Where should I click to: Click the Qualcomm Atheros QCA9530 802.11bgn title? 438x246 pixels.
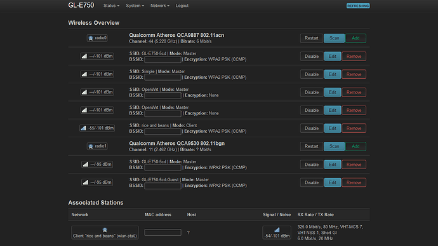click(177, 144)
